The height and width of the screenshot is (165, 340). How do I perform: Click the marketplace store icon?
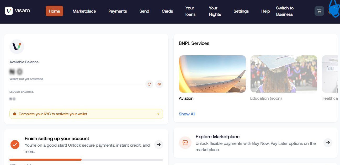tap(185, 143)
